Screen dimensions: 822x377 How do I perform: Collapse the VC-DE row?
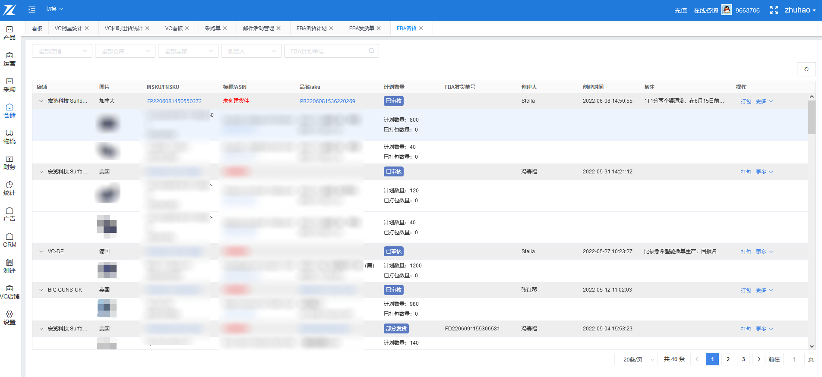(41, 251)
